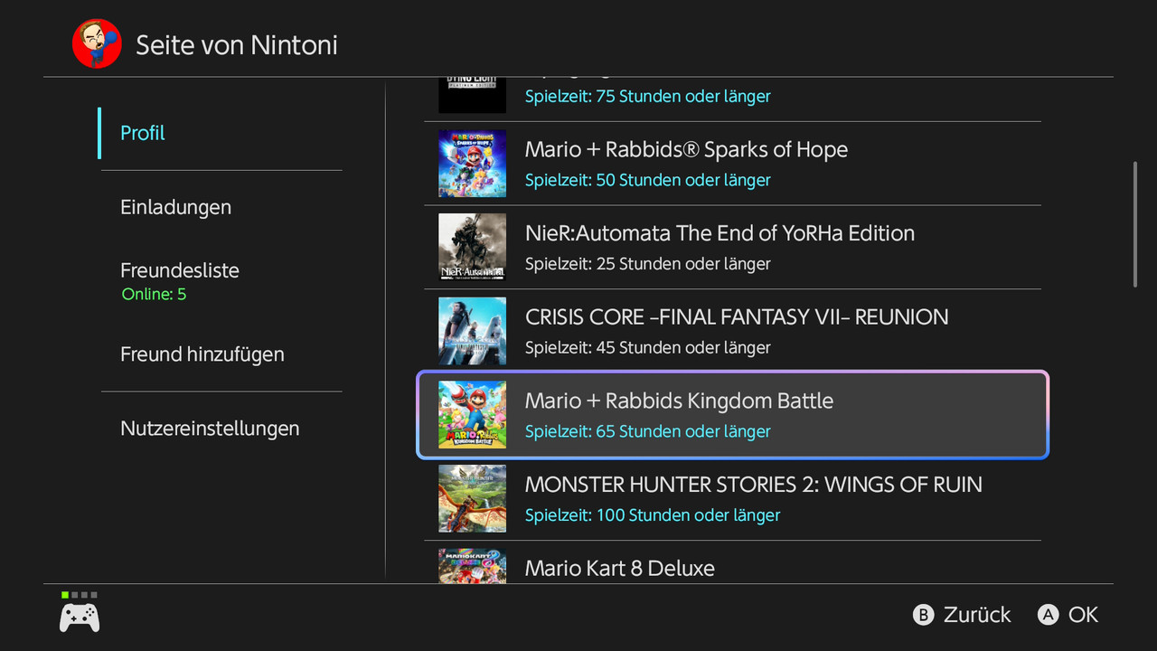Click the 'Spielzeit: 100 Stunden oder länger' text
This screenshot has height=651, width=1157.
tap(653, 515)
